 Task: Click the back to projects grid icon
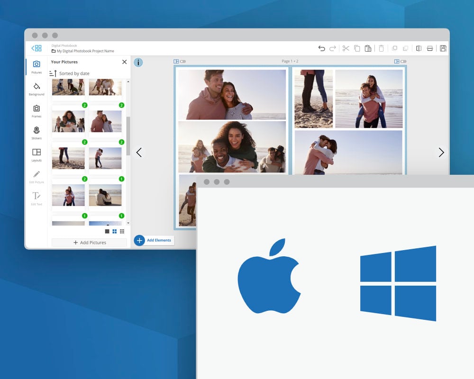[x=36, y=48]
